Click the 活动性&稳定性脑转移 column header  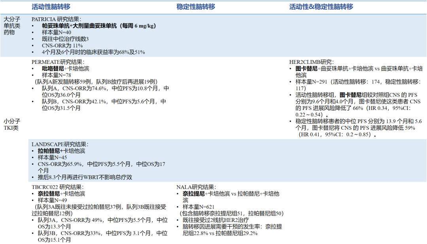(321, 7)
